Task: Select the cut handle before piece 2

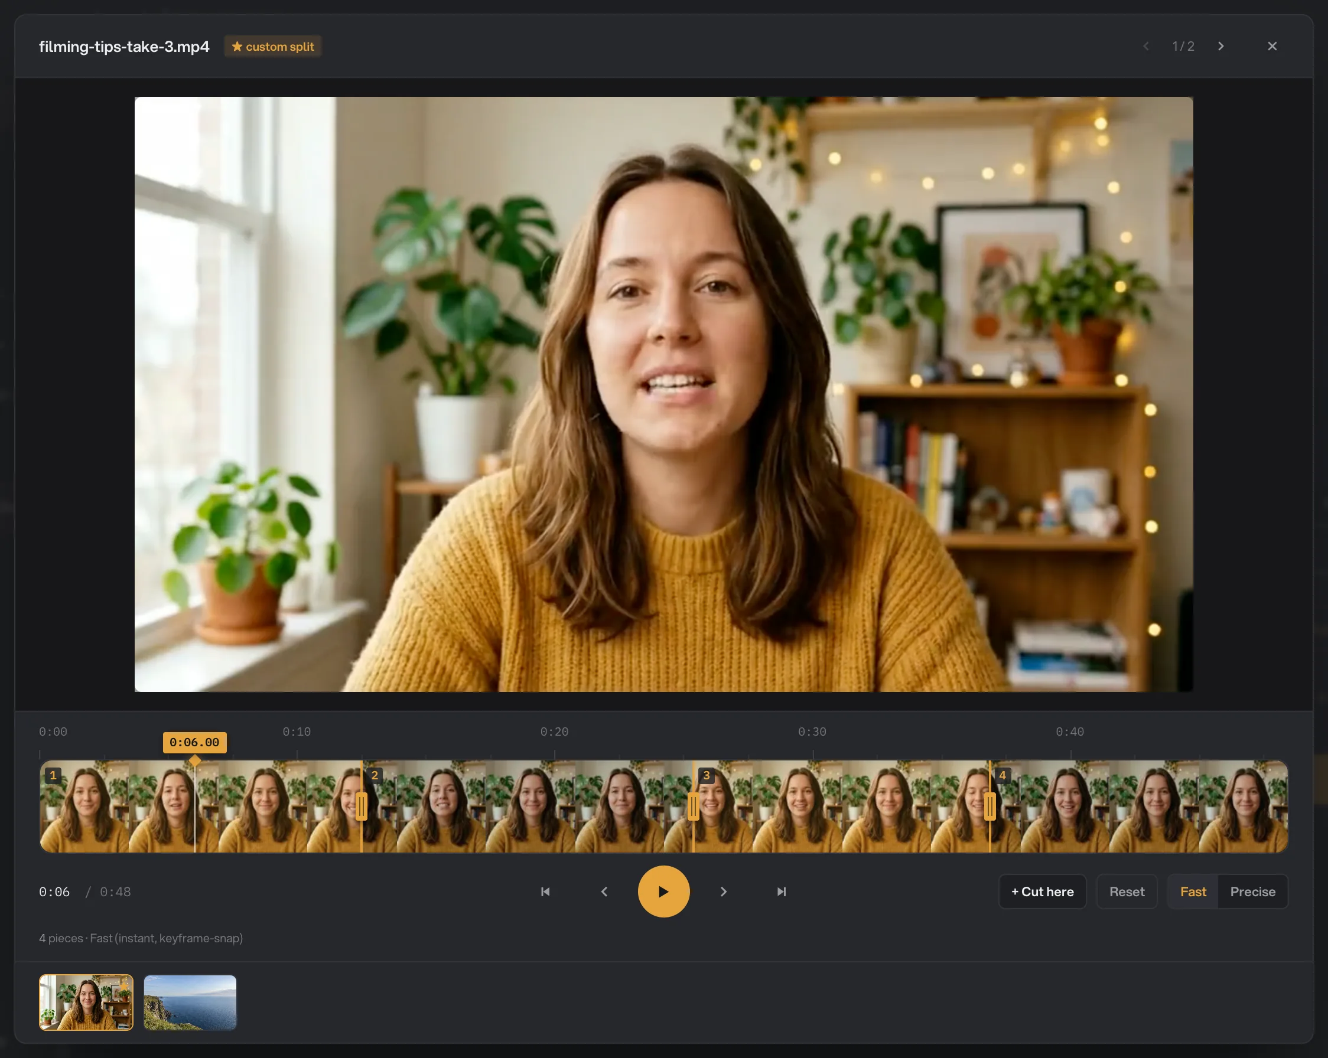Action: [x=362, y=806]
